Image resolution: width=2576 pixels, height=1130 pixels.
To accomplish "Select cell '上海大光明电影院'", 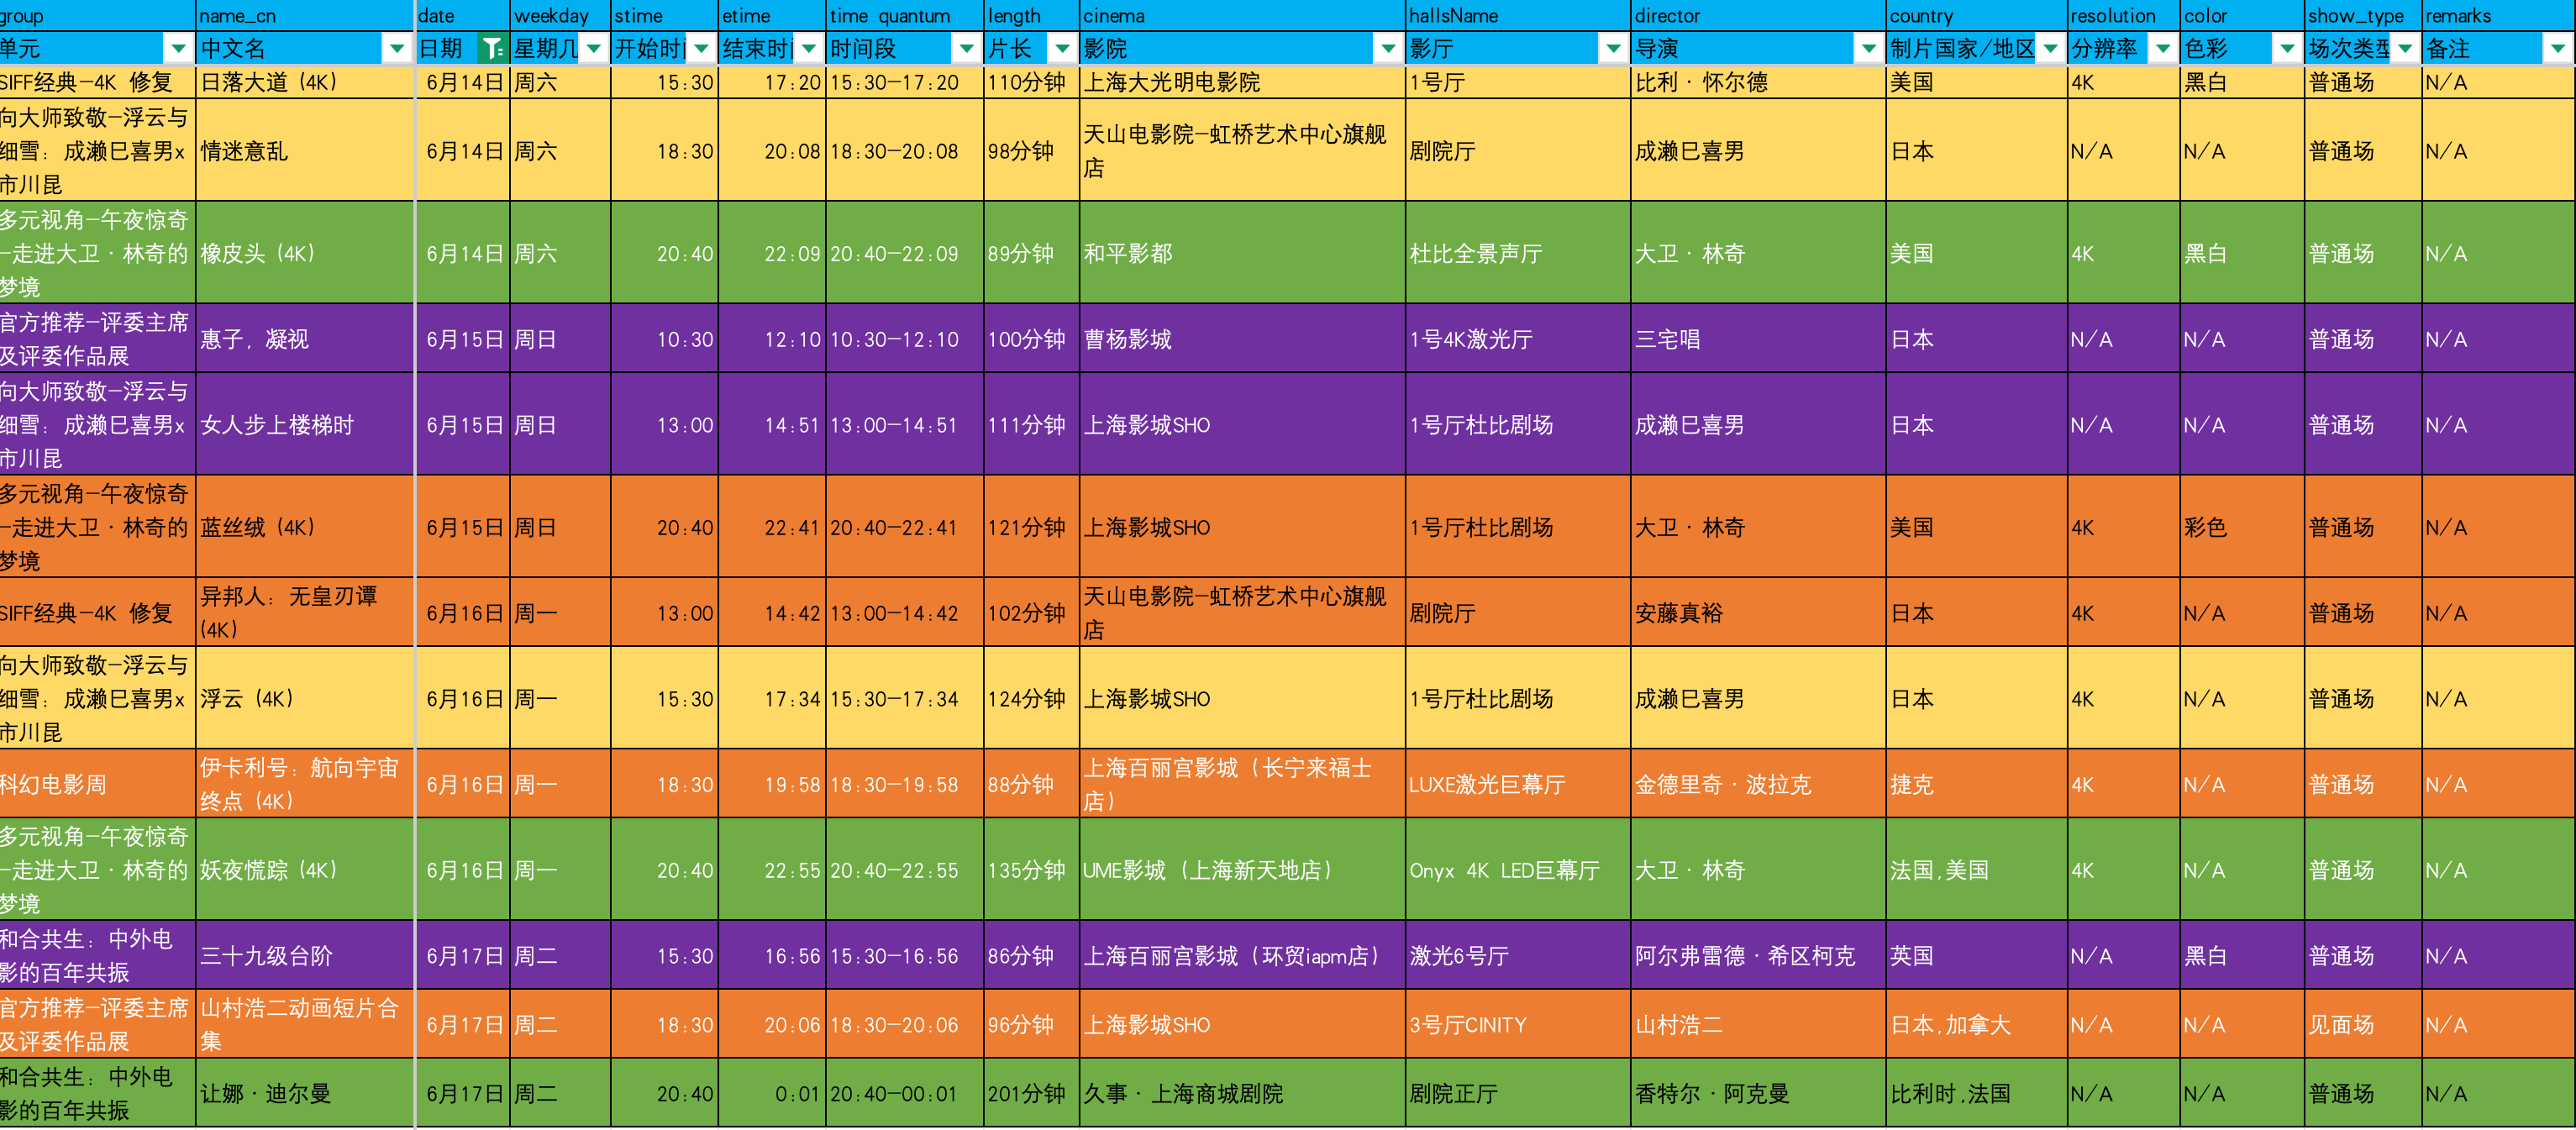I will pos(1242,82).
